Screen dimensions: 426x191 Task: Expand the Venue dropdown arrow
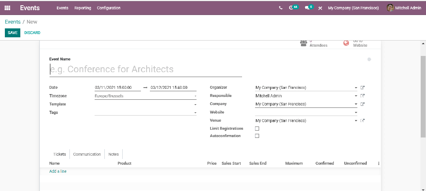click(x=356, y=121)
